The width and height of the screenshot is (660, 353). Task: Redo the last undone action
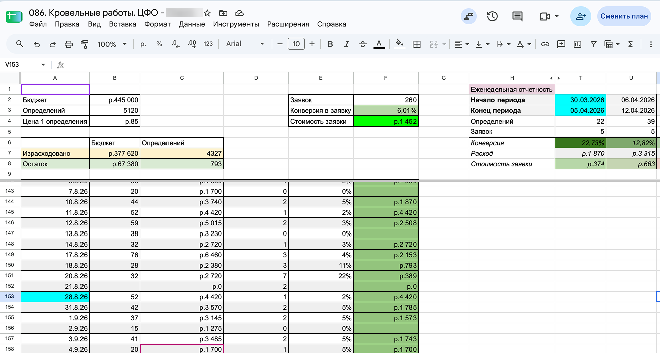click(52, 44)
